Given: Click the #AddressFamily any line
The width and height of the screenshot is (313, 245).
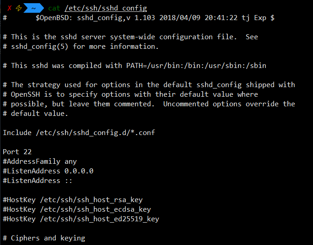Looking at the screenshot, I should point(40,162).
